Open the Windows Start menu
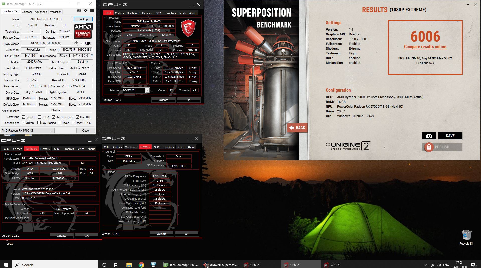The height and width of the screenshot is (268, 481). coord(6,265)
